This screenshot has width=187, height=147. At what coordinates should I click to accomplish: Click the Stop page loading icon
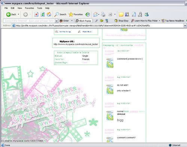point(36,15)
